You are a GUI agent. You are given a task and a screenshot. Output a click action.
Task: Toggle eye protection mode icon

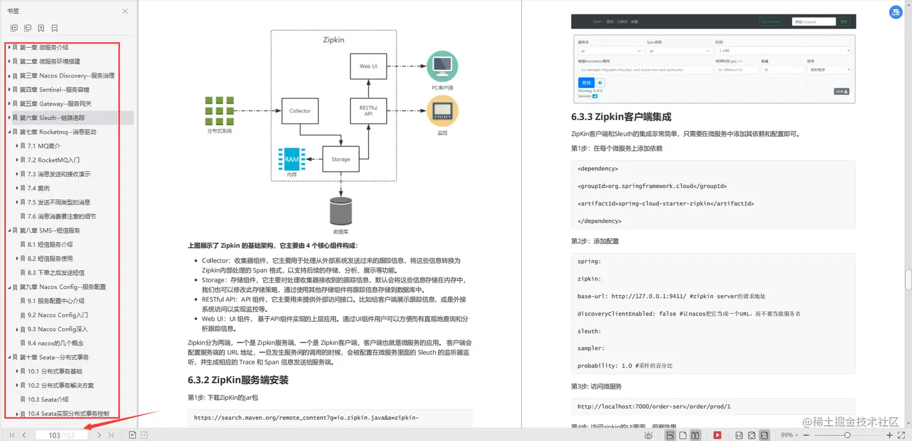(x=648, y=435)
